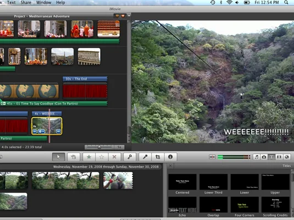Show the music and sound effects browser
This screenshot has width=294, height=220.
pyautogui.click(x=257, y=157)
